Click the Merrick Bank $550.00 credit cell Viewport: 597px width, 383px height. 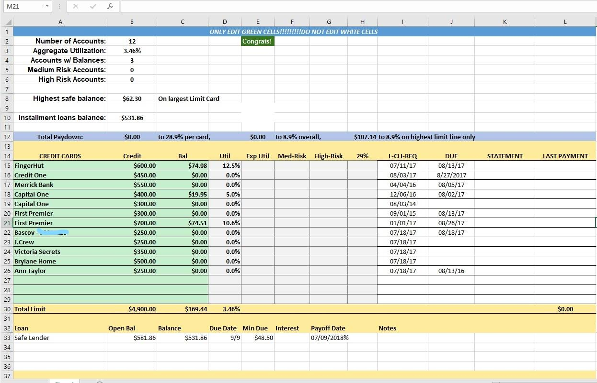click(132, 185)
